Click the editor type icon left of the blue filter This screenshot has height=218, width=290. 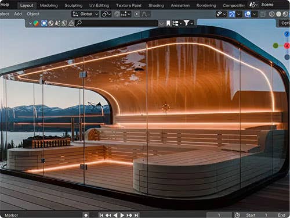click(x=36, y=23)
